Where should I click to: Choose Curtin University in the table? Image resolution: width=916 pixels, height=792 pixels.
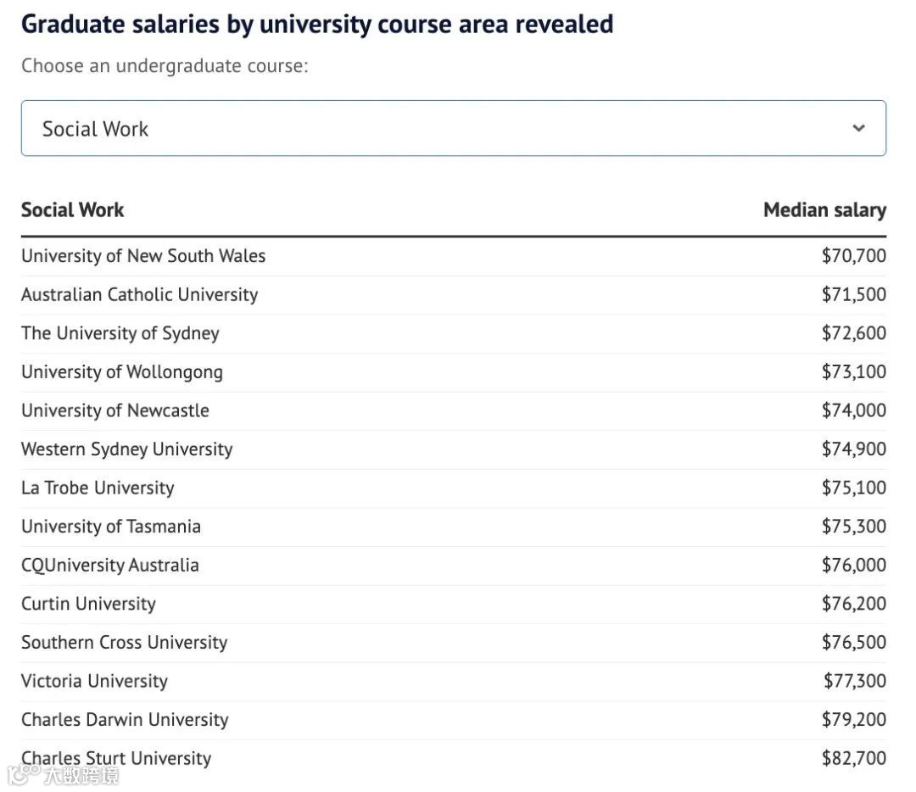point(89,604)
